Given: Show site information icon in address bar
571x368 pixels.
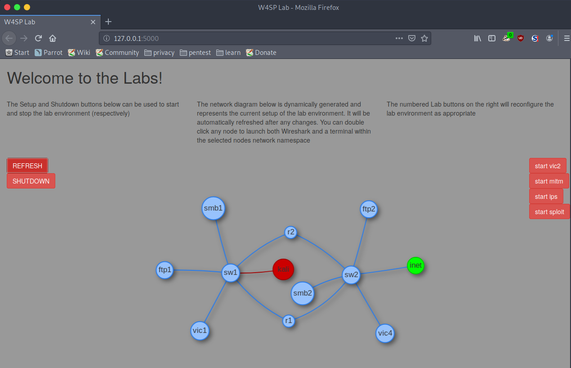Looking at the screenshot, I should point(107,38).
